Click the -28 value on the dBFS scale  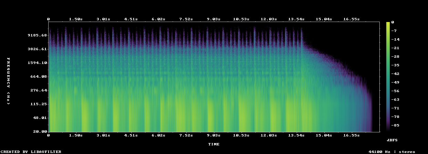point(395,57)
